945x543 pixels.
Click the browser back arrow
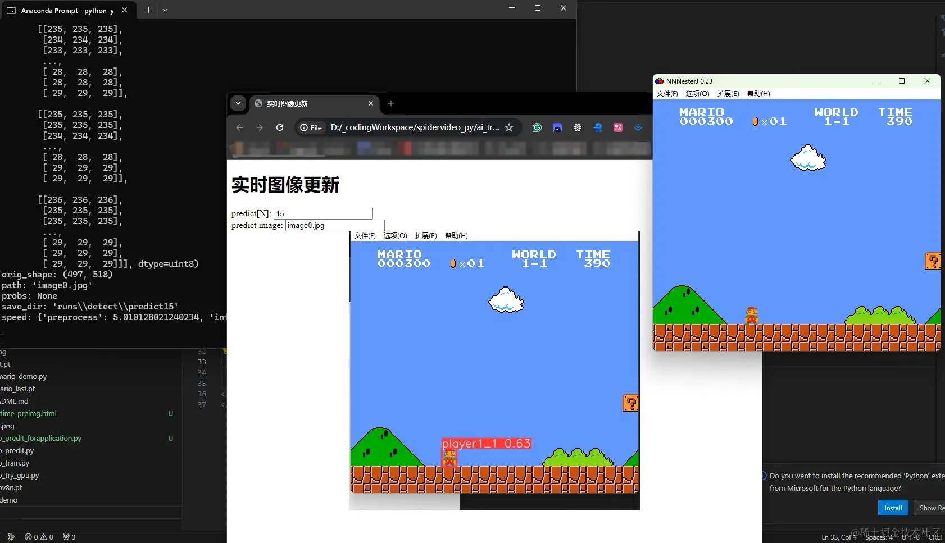point(239,127)
